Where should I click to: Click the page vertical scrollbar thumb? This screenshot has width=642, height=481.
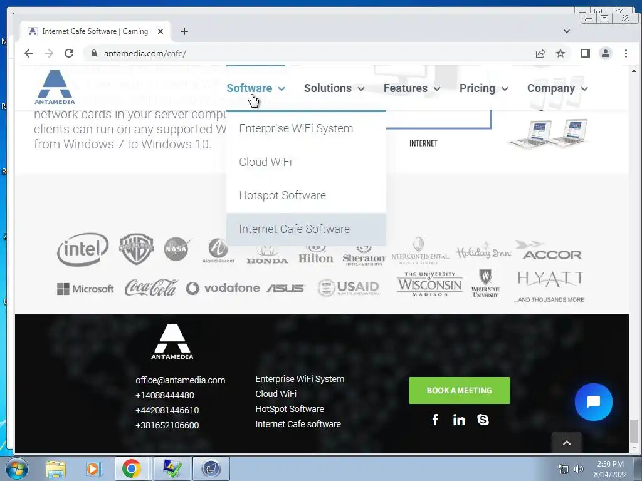point(634,430)
